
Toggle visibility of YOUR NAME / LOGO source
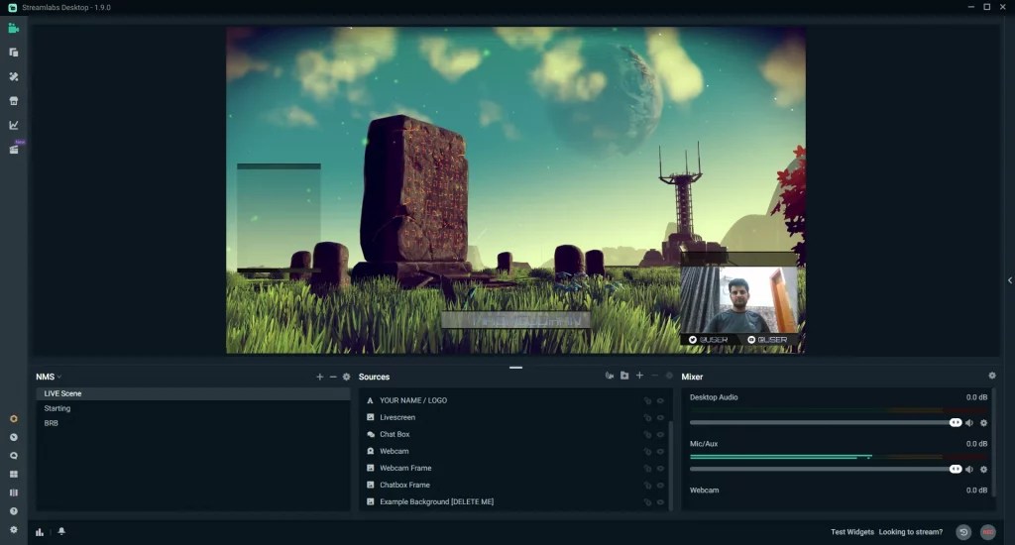661,400
